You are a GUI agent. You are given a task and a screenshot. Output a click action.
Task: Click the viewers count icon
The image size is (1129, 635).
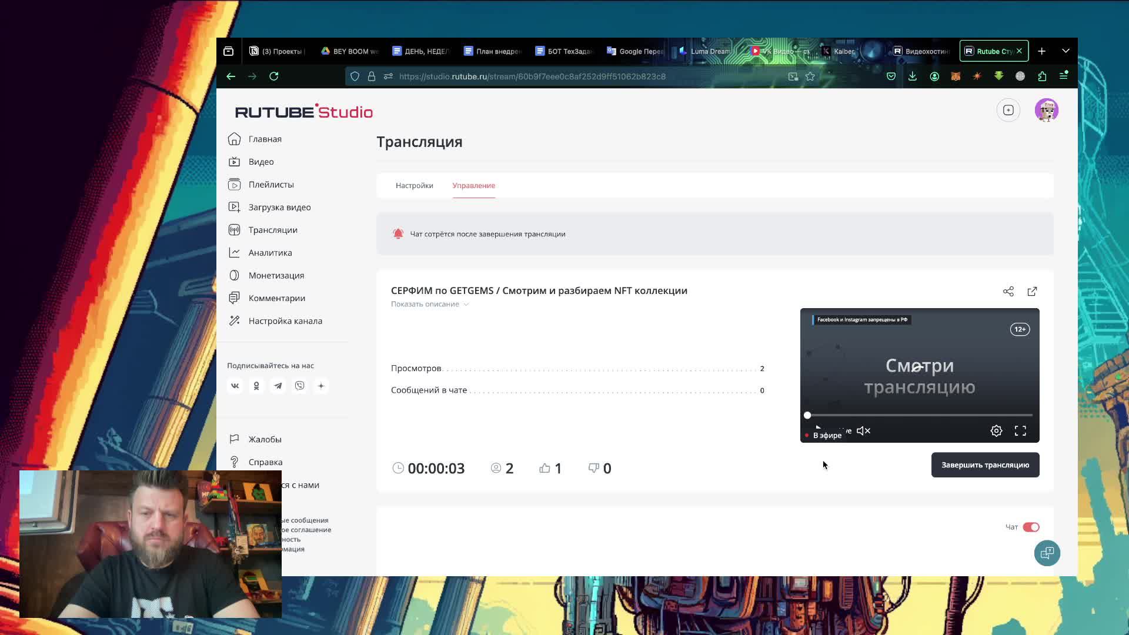(x=496, y=468)
